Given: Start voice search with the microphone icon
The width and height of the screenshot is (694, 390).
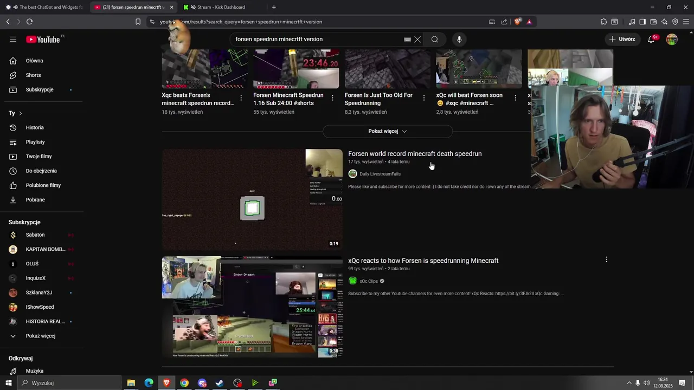Looking at the screenshot, I should pos(459,39).
